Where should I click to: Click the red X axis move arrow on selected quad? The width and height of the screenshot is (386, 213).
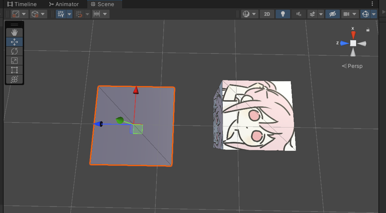(x=136, y=90)
